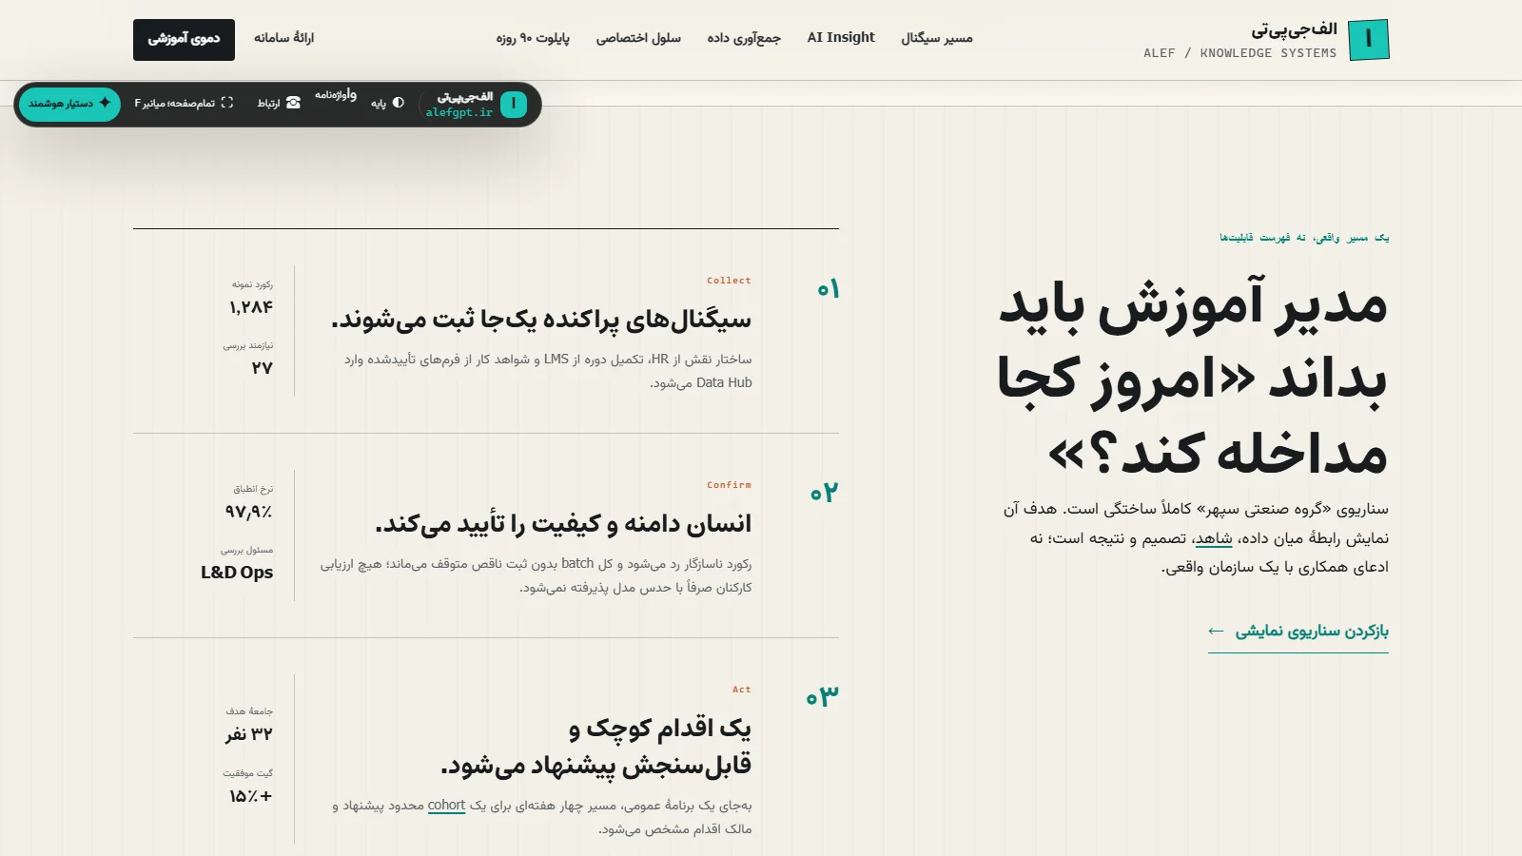Click the تمام‌صفحه؛ میان‌بر F label
The width and height of the screenshot is (1522, 856).
175,103
